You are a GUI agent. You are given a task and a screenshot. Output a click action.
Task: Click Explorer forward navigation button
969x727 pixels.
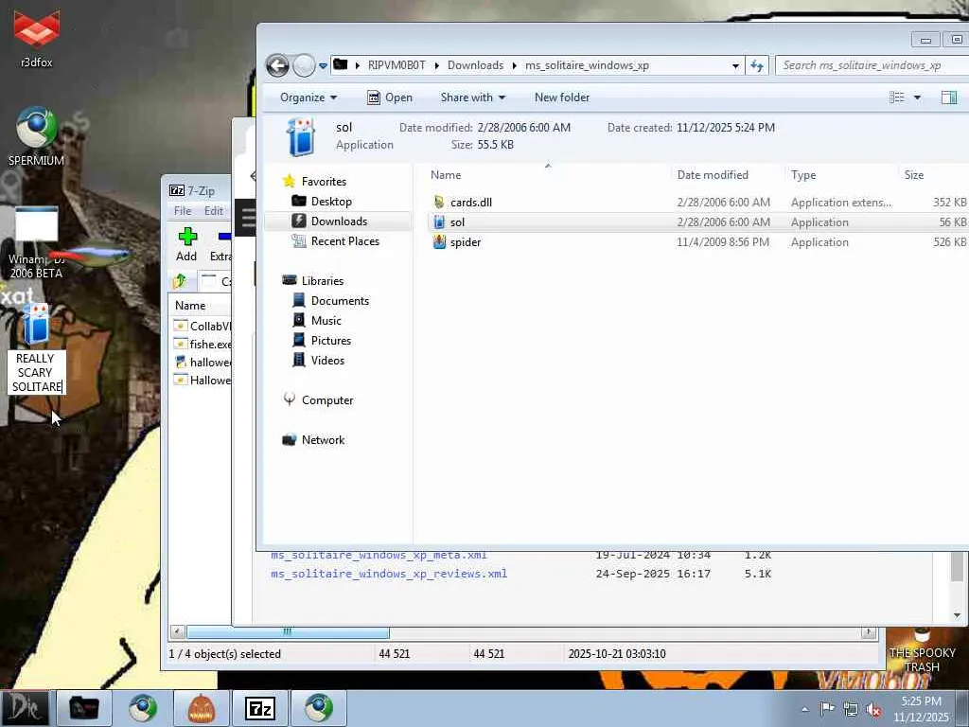(304, 65)
